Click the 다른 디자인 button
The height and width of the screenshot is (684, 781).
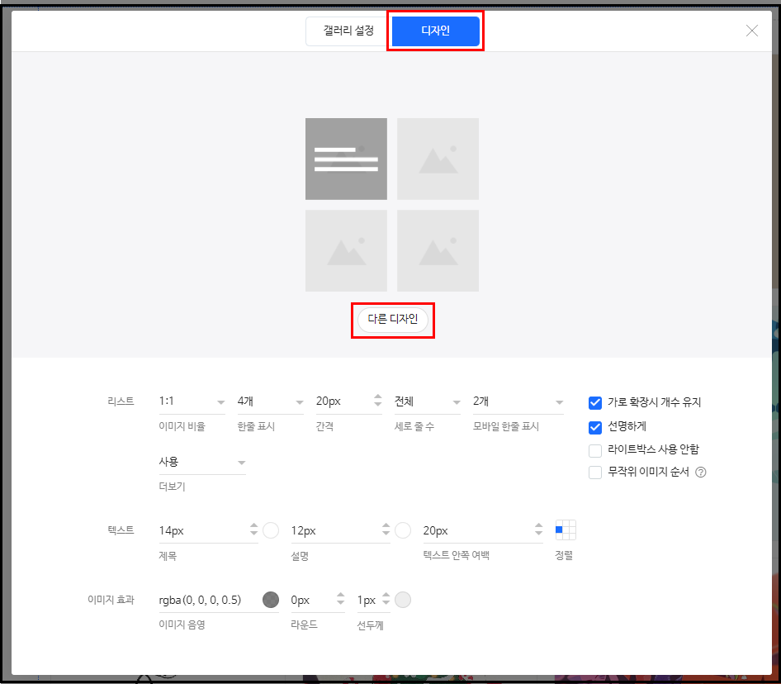point(392,319)
